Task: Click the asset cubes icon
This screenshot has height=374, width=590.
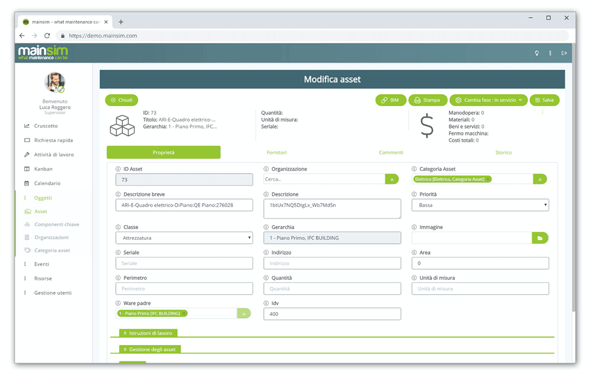Action: click(122, 126)
